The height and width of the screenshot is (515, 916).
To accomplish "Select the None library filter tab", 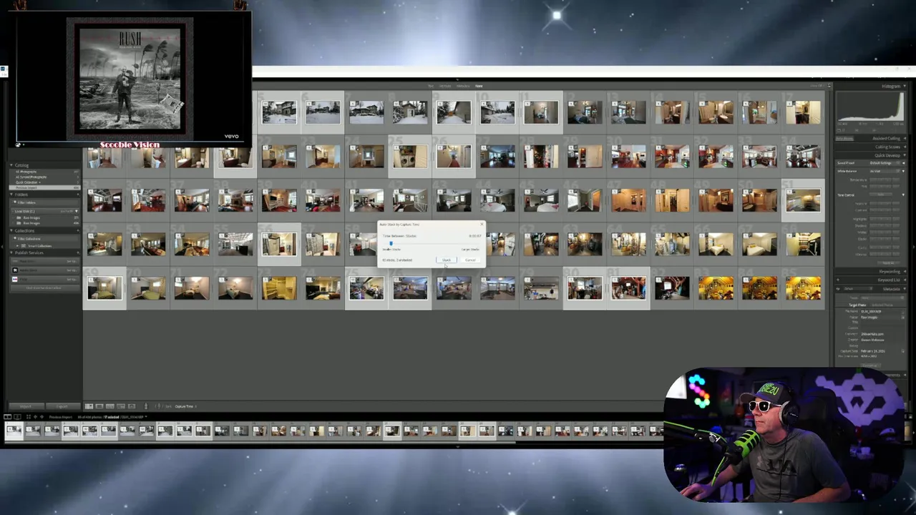I will [479, 86].
